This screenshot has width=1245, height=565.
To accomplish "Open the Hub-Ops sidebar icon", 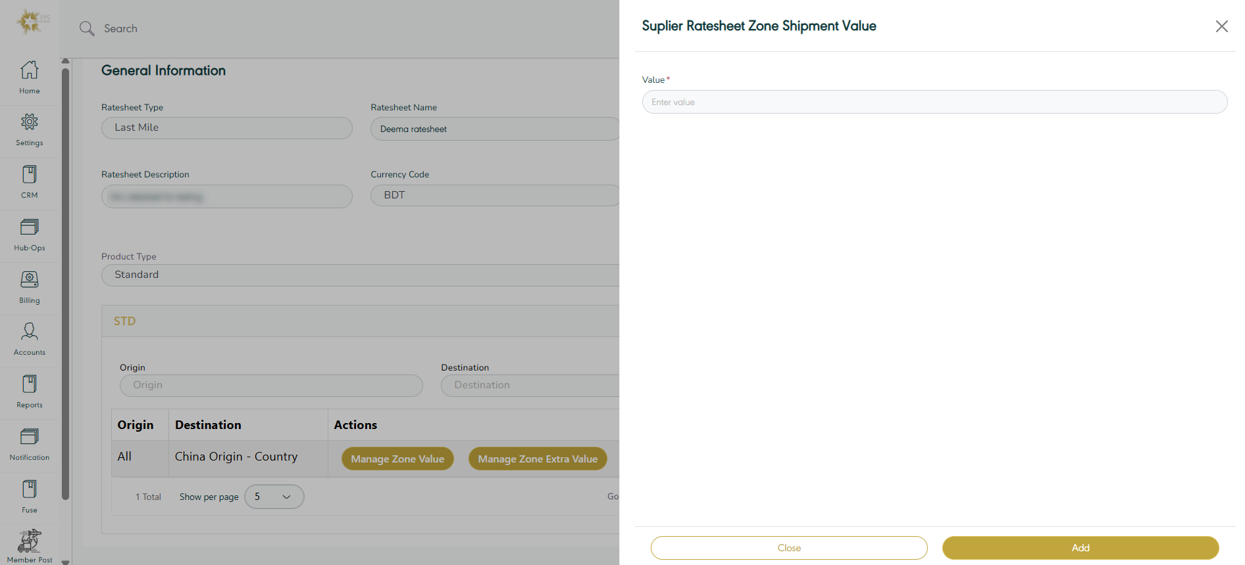I will tap(30, 227).
